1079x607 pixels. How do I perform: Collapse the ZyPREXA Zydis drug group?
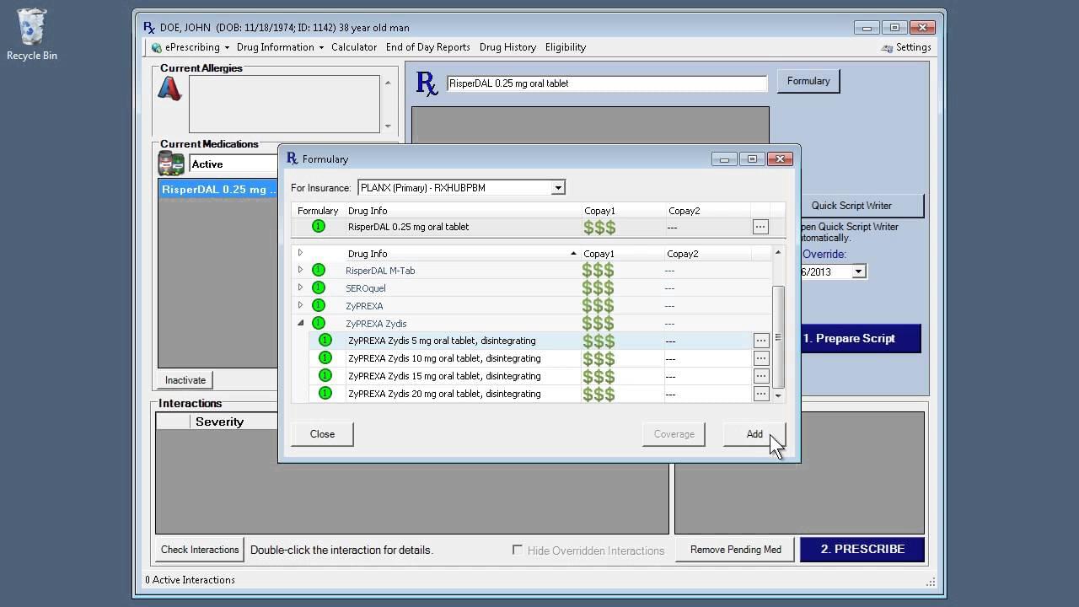tap(300, 324)
